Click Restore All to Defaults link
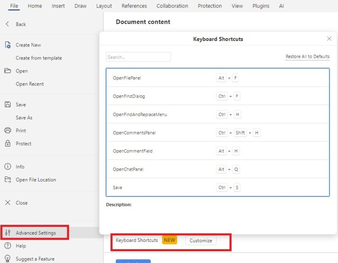 307,57
